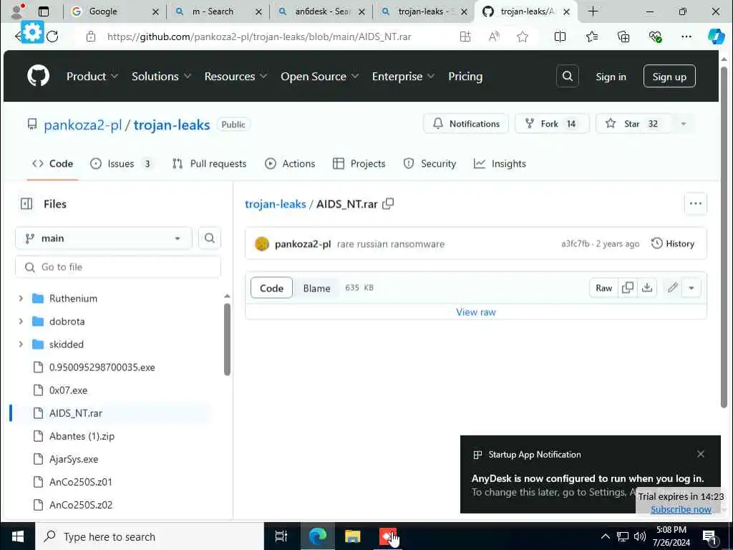Open edit options dropdown arrow
This screenshot has height=550, width=733.
[691, 288]
